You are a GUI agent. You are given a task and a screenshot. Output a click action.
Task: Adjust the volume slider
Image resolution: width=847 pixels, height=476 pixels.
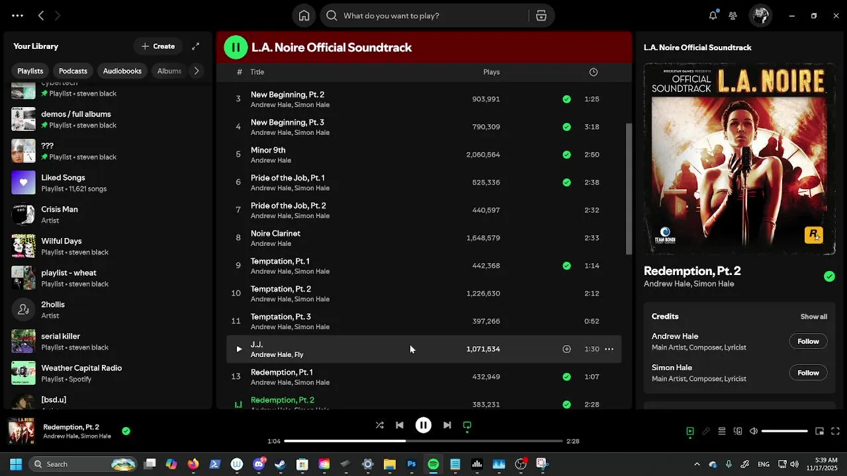tap(785, 431)
